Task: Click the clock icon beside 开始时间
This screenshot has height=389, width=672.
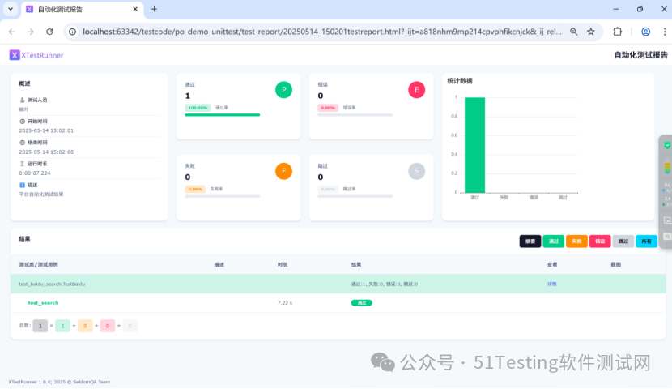Action: pyautogui.click(x=23, y=122)
